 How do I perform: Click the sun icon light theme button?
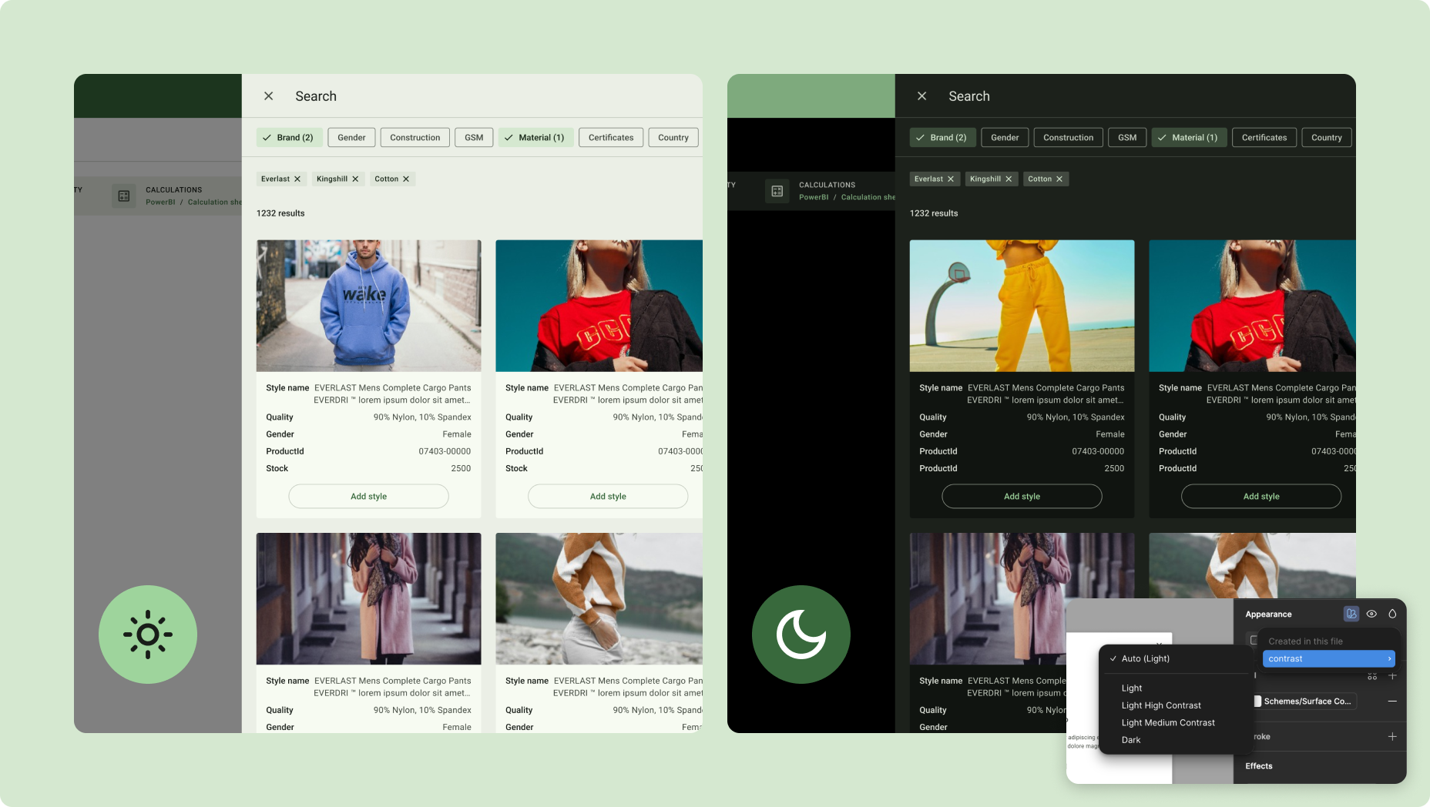tap(148, 635)
